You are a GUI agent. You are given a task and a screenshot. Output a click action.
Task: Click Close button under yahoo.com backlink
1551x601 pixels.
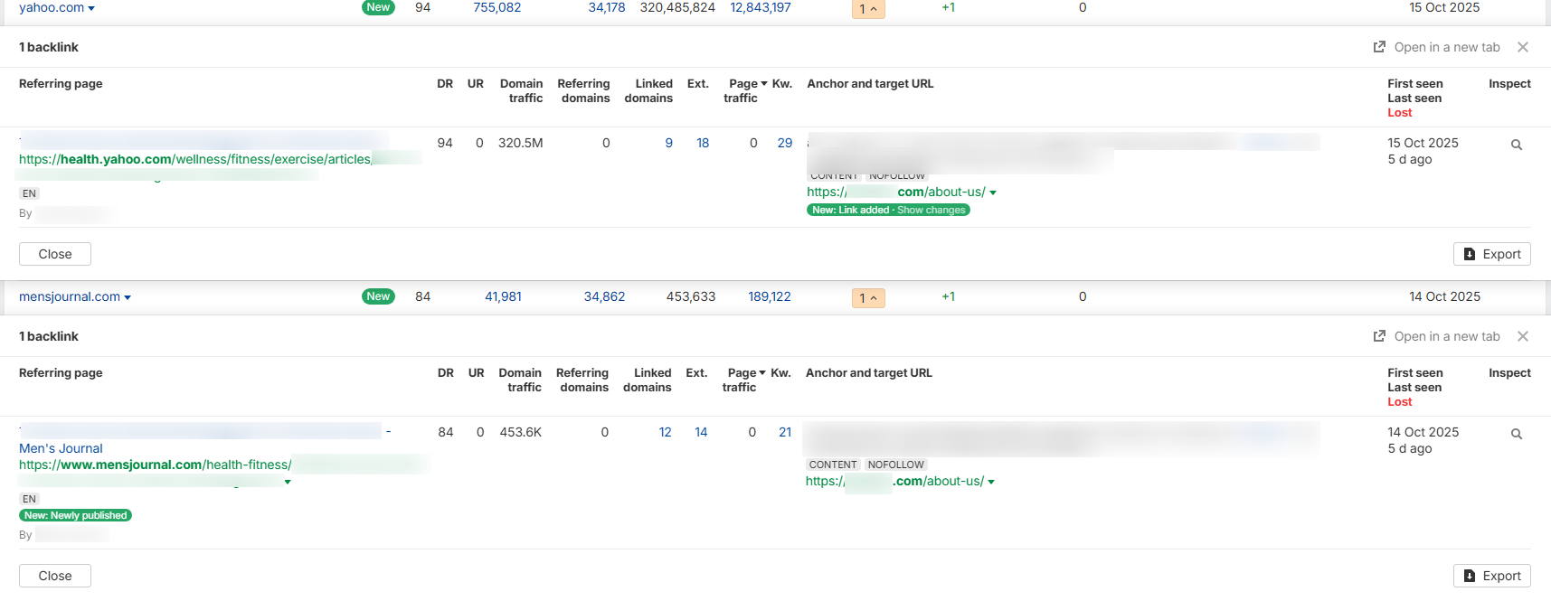[x=55, y=254]
